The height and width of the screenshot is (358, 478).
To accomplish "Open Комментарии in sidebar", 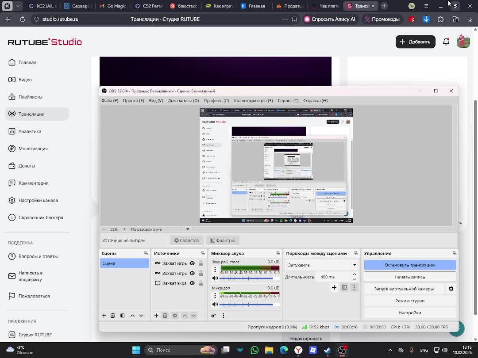I will [28, 183].
